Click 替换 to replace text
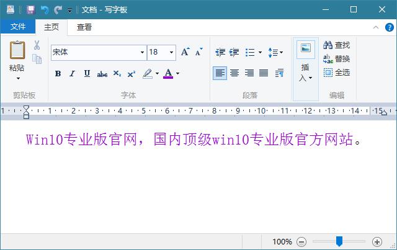 (x=336, y=59)
